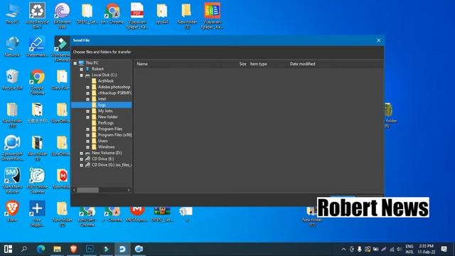This screenshot has height=256, width=455.
Task: Select the ActMask folder in tree
Action: 106,81
